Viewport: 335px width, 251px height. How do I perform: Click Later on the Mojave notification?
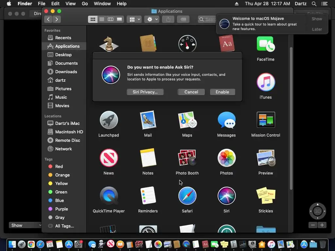[317, 29]
